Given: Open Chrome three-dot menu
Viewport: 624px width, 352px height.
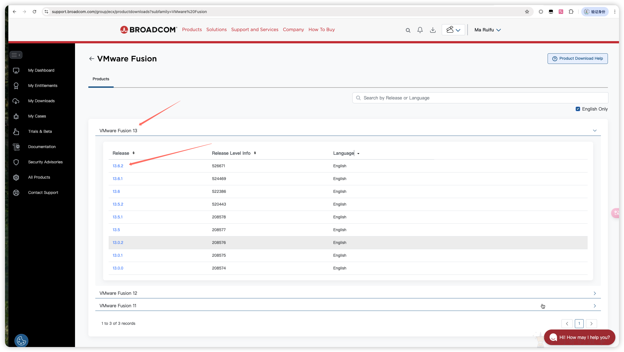Looking at the screenshot, I should pos(615,12).
